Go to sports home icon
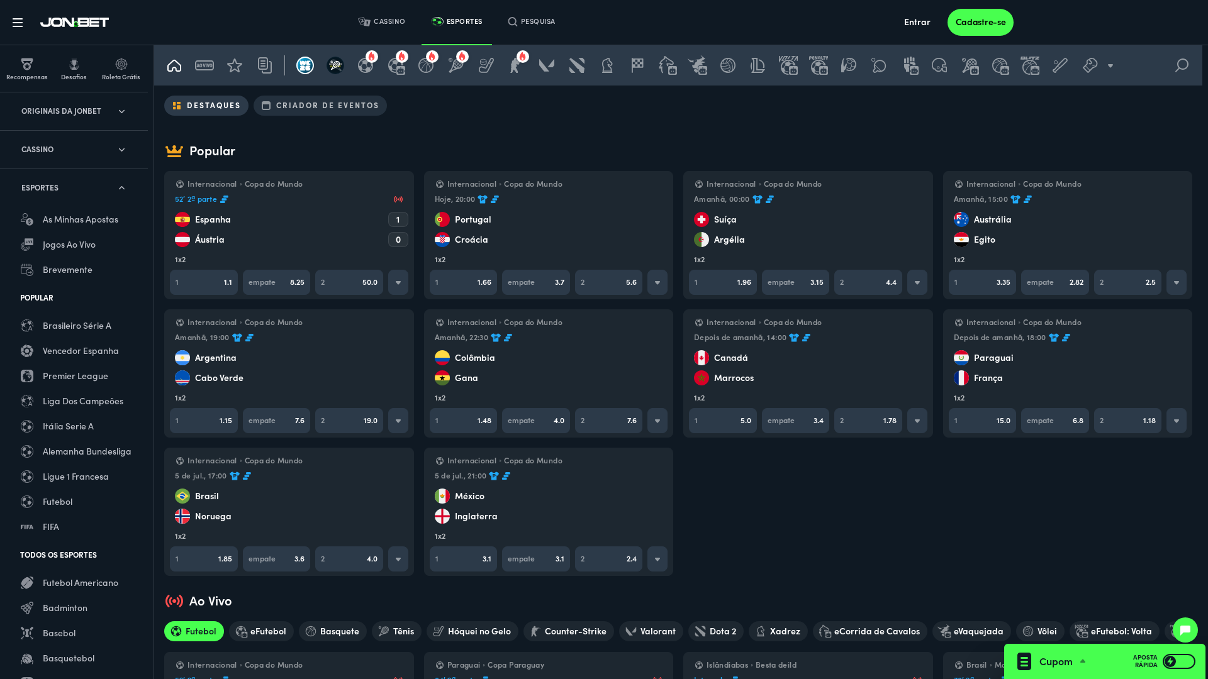The image size is (1208, 679). coord(174,65)
